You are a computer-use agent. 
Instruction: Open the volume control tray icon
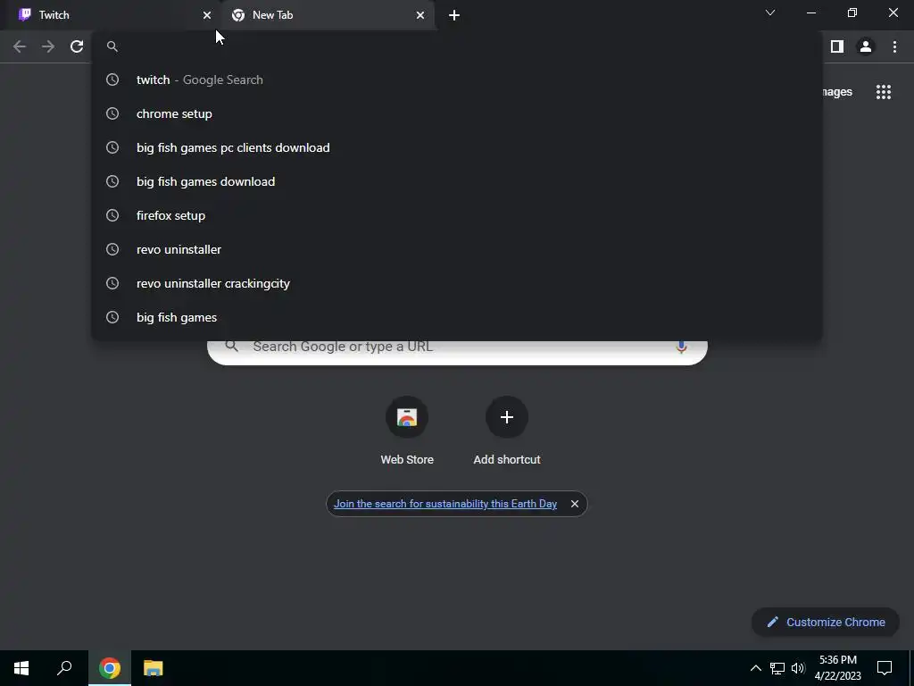click(x=798, y=668)
